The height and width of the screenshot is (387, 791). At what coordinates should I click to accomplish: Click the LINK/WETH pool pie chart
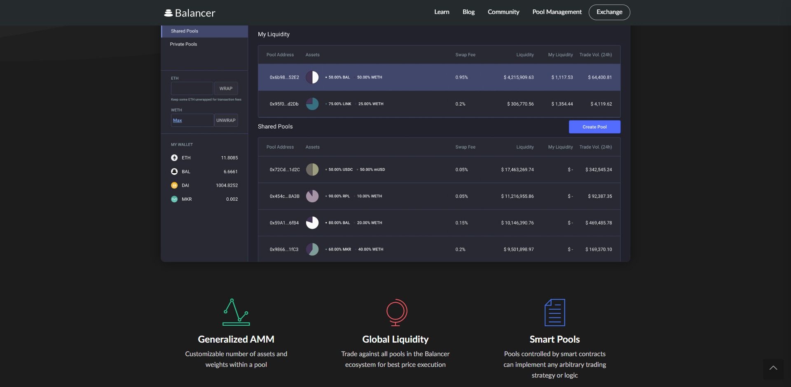pos(312,104)
